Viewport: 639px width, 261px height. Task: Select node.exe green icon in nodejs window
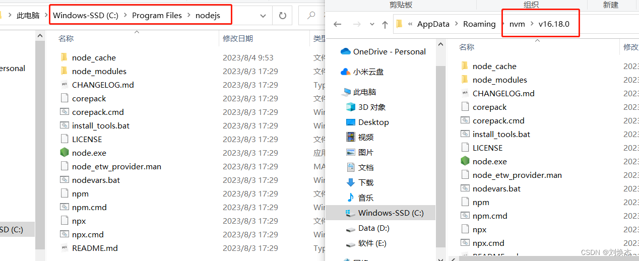pyautogui.click(x=64, y=153)
